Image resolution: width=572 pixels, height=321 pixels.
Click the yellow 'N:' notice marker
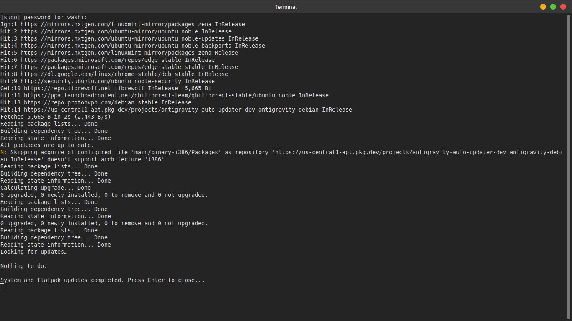click(4, 152)
